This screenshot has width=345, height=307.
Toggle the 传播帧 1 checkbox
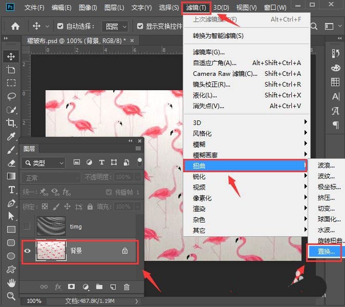109,192
